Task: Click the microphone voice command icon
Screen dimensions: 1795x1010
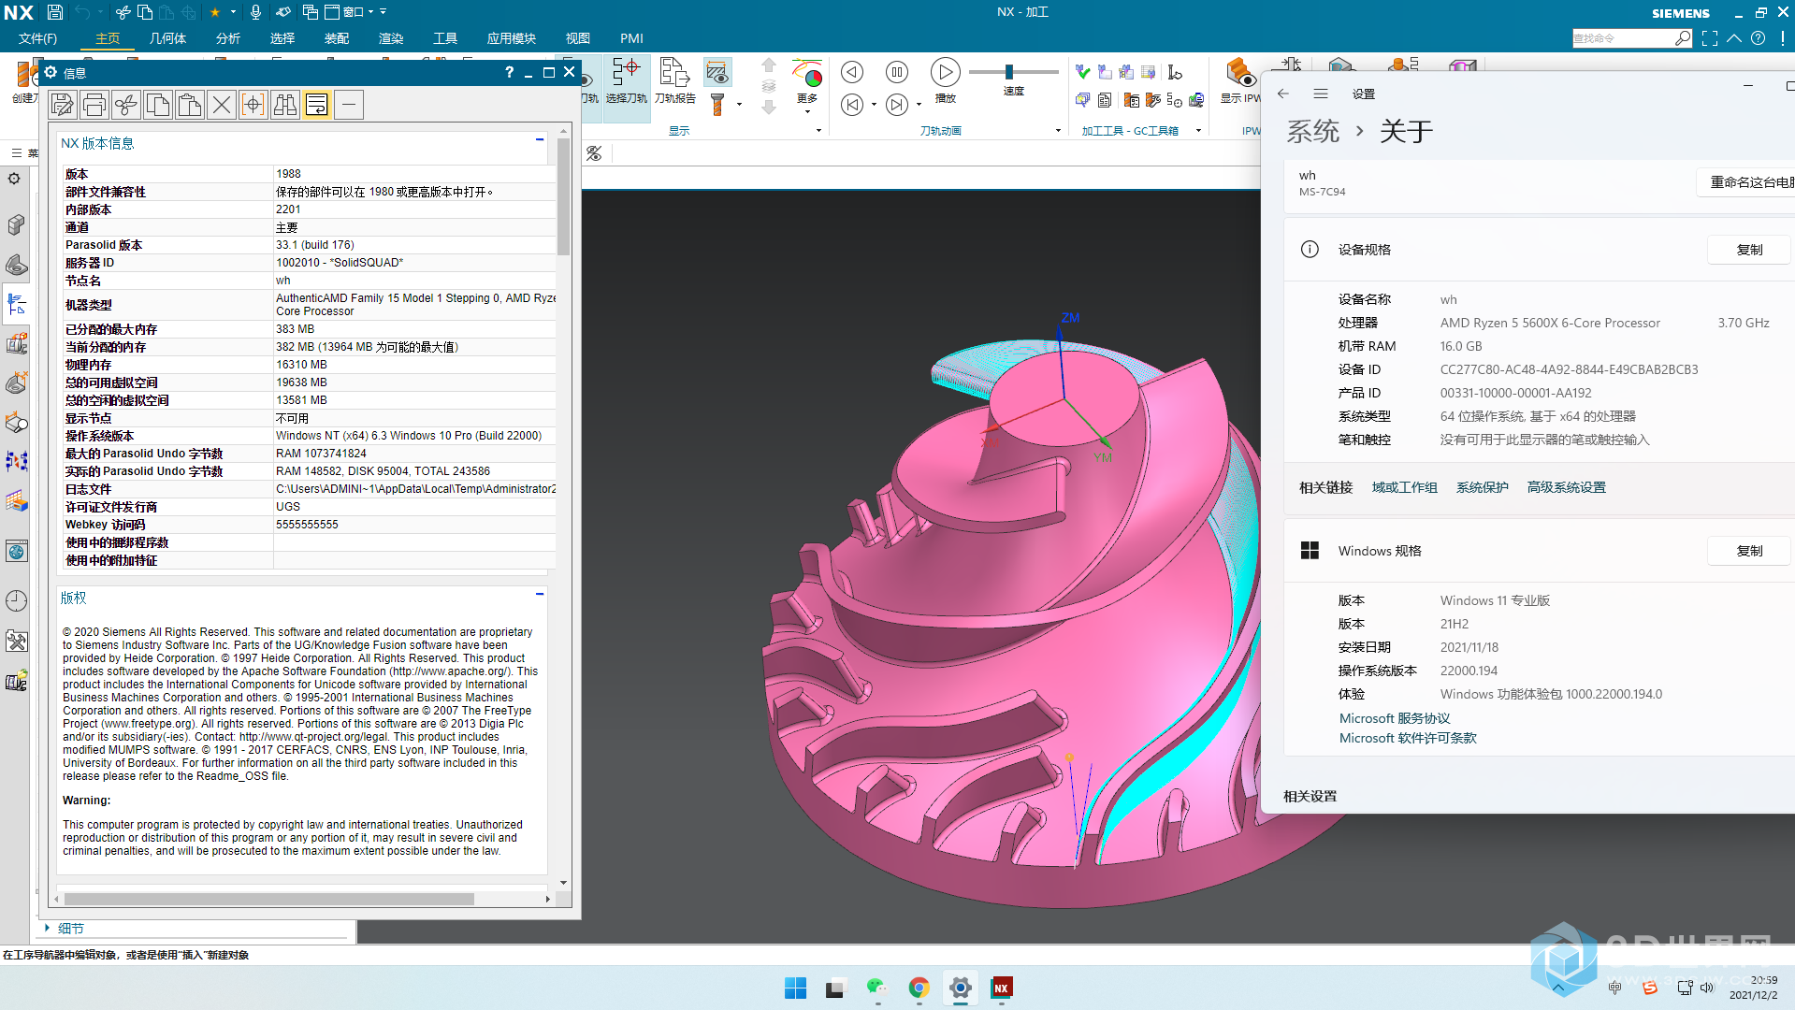Action: pyautogui.click(x=255, y=12)
